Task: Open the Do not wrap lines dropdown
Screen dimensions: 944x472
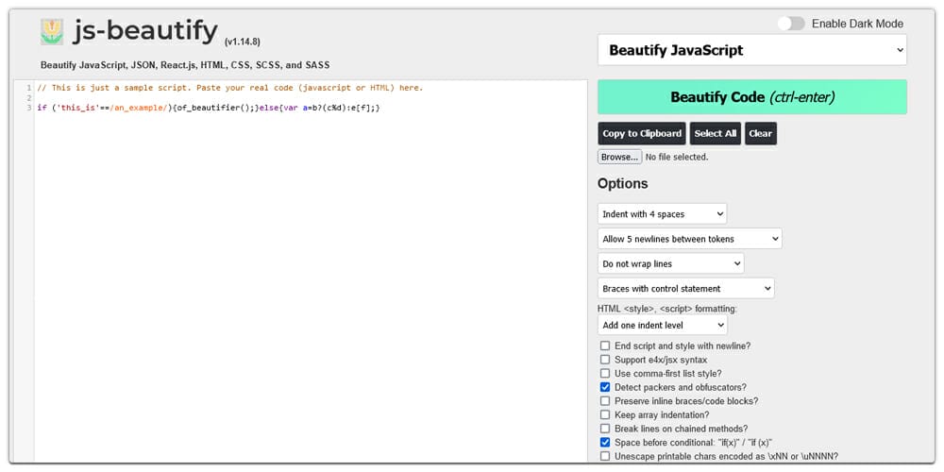Action: click(670, 263)
